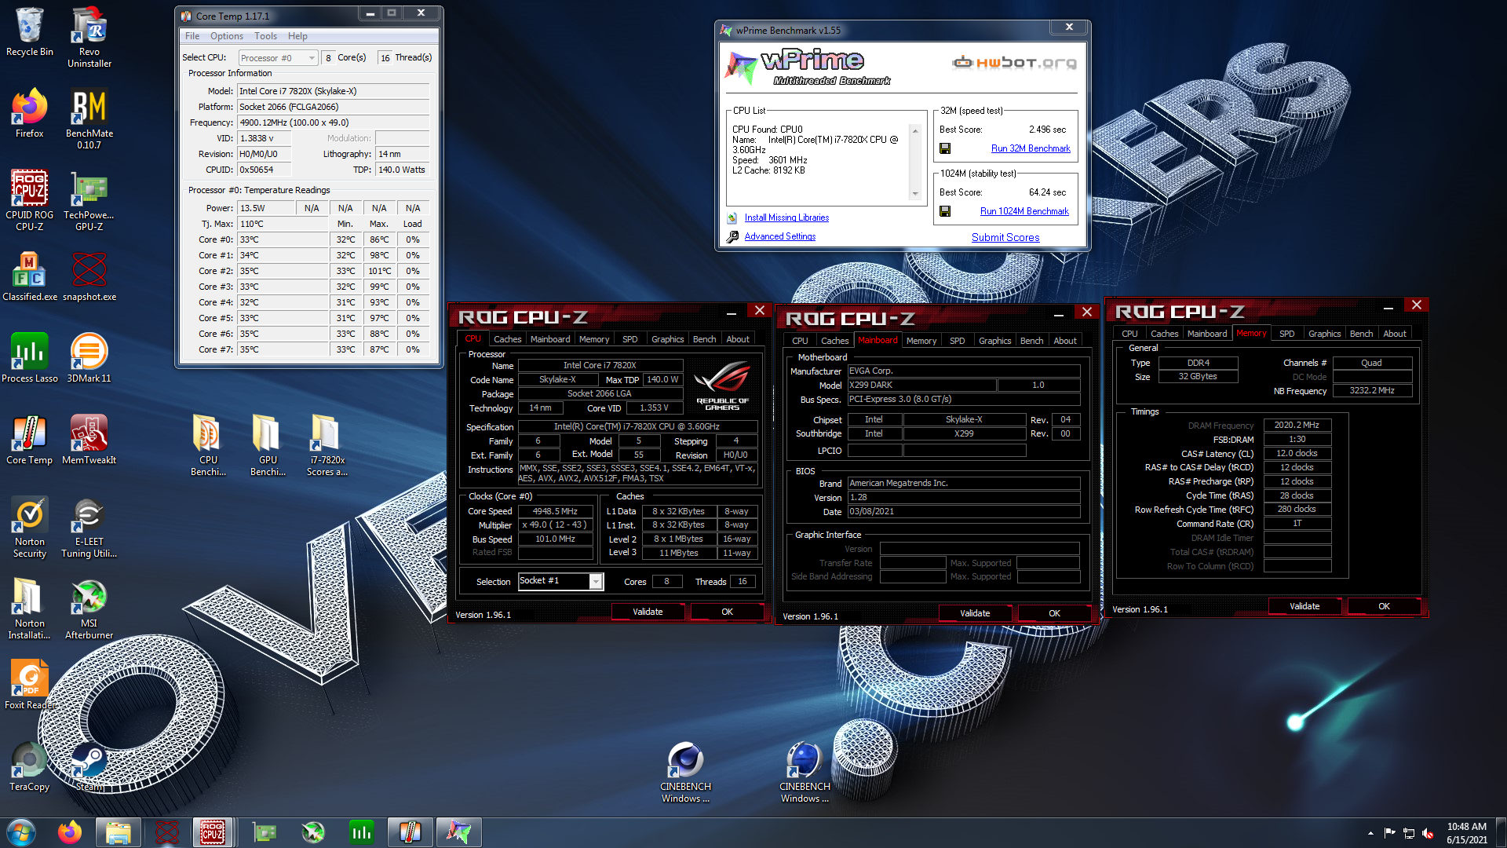Open the Recycle Bin desktop icon
Viewport: 1507px width, 848px height.
click(30, 31)
